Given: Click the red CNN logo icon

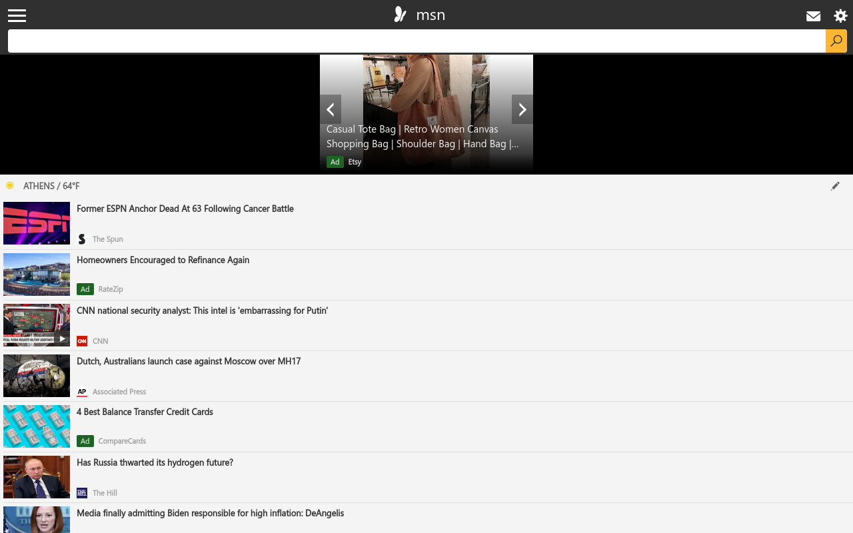Looking at the screenshot, I should [82, 341].
